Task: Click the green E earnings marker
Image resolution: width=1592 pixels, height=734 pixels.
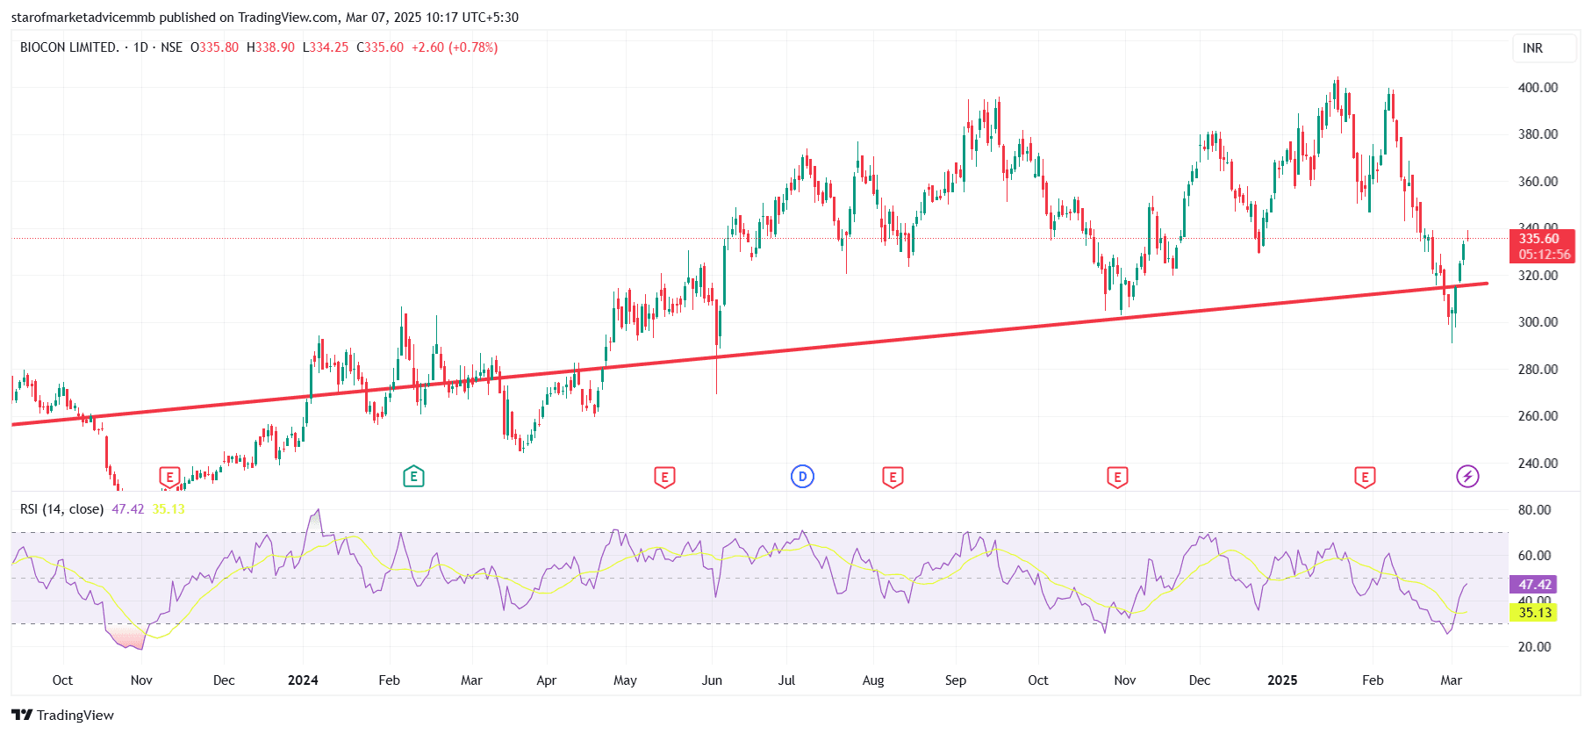Action: tap(413, 477)
